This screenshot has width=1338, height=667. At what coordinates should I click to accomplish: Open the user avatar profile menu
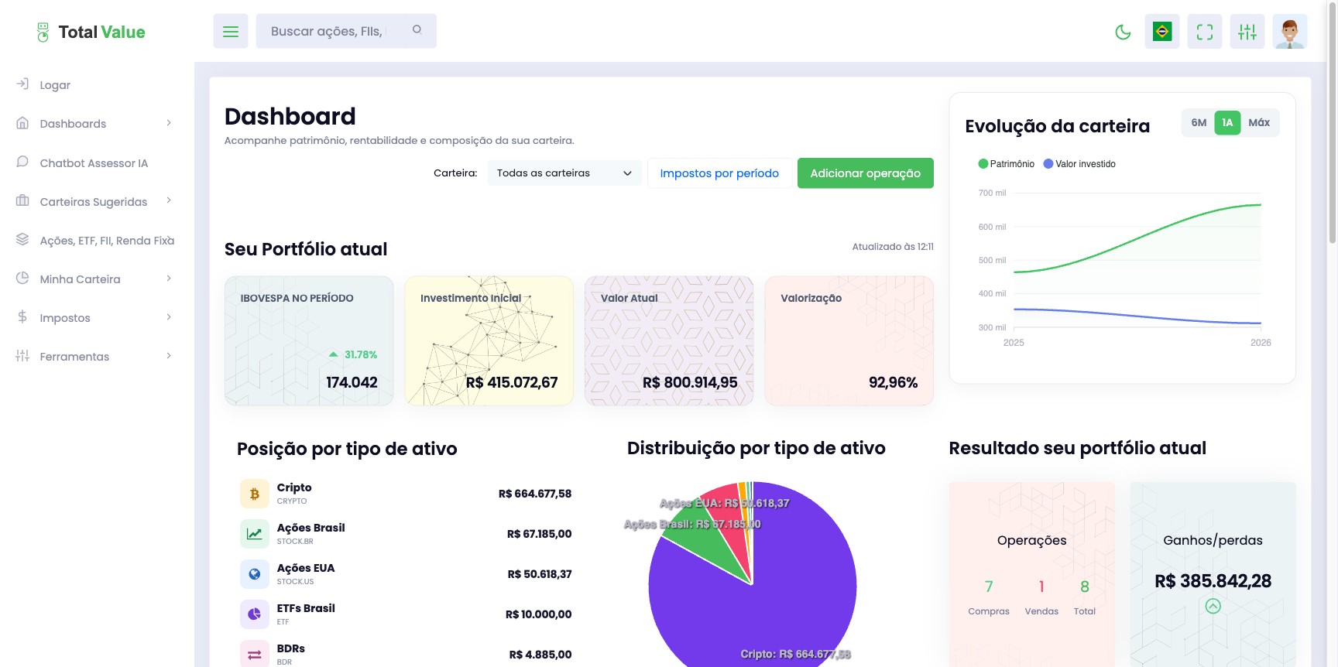pos(1290,32)
